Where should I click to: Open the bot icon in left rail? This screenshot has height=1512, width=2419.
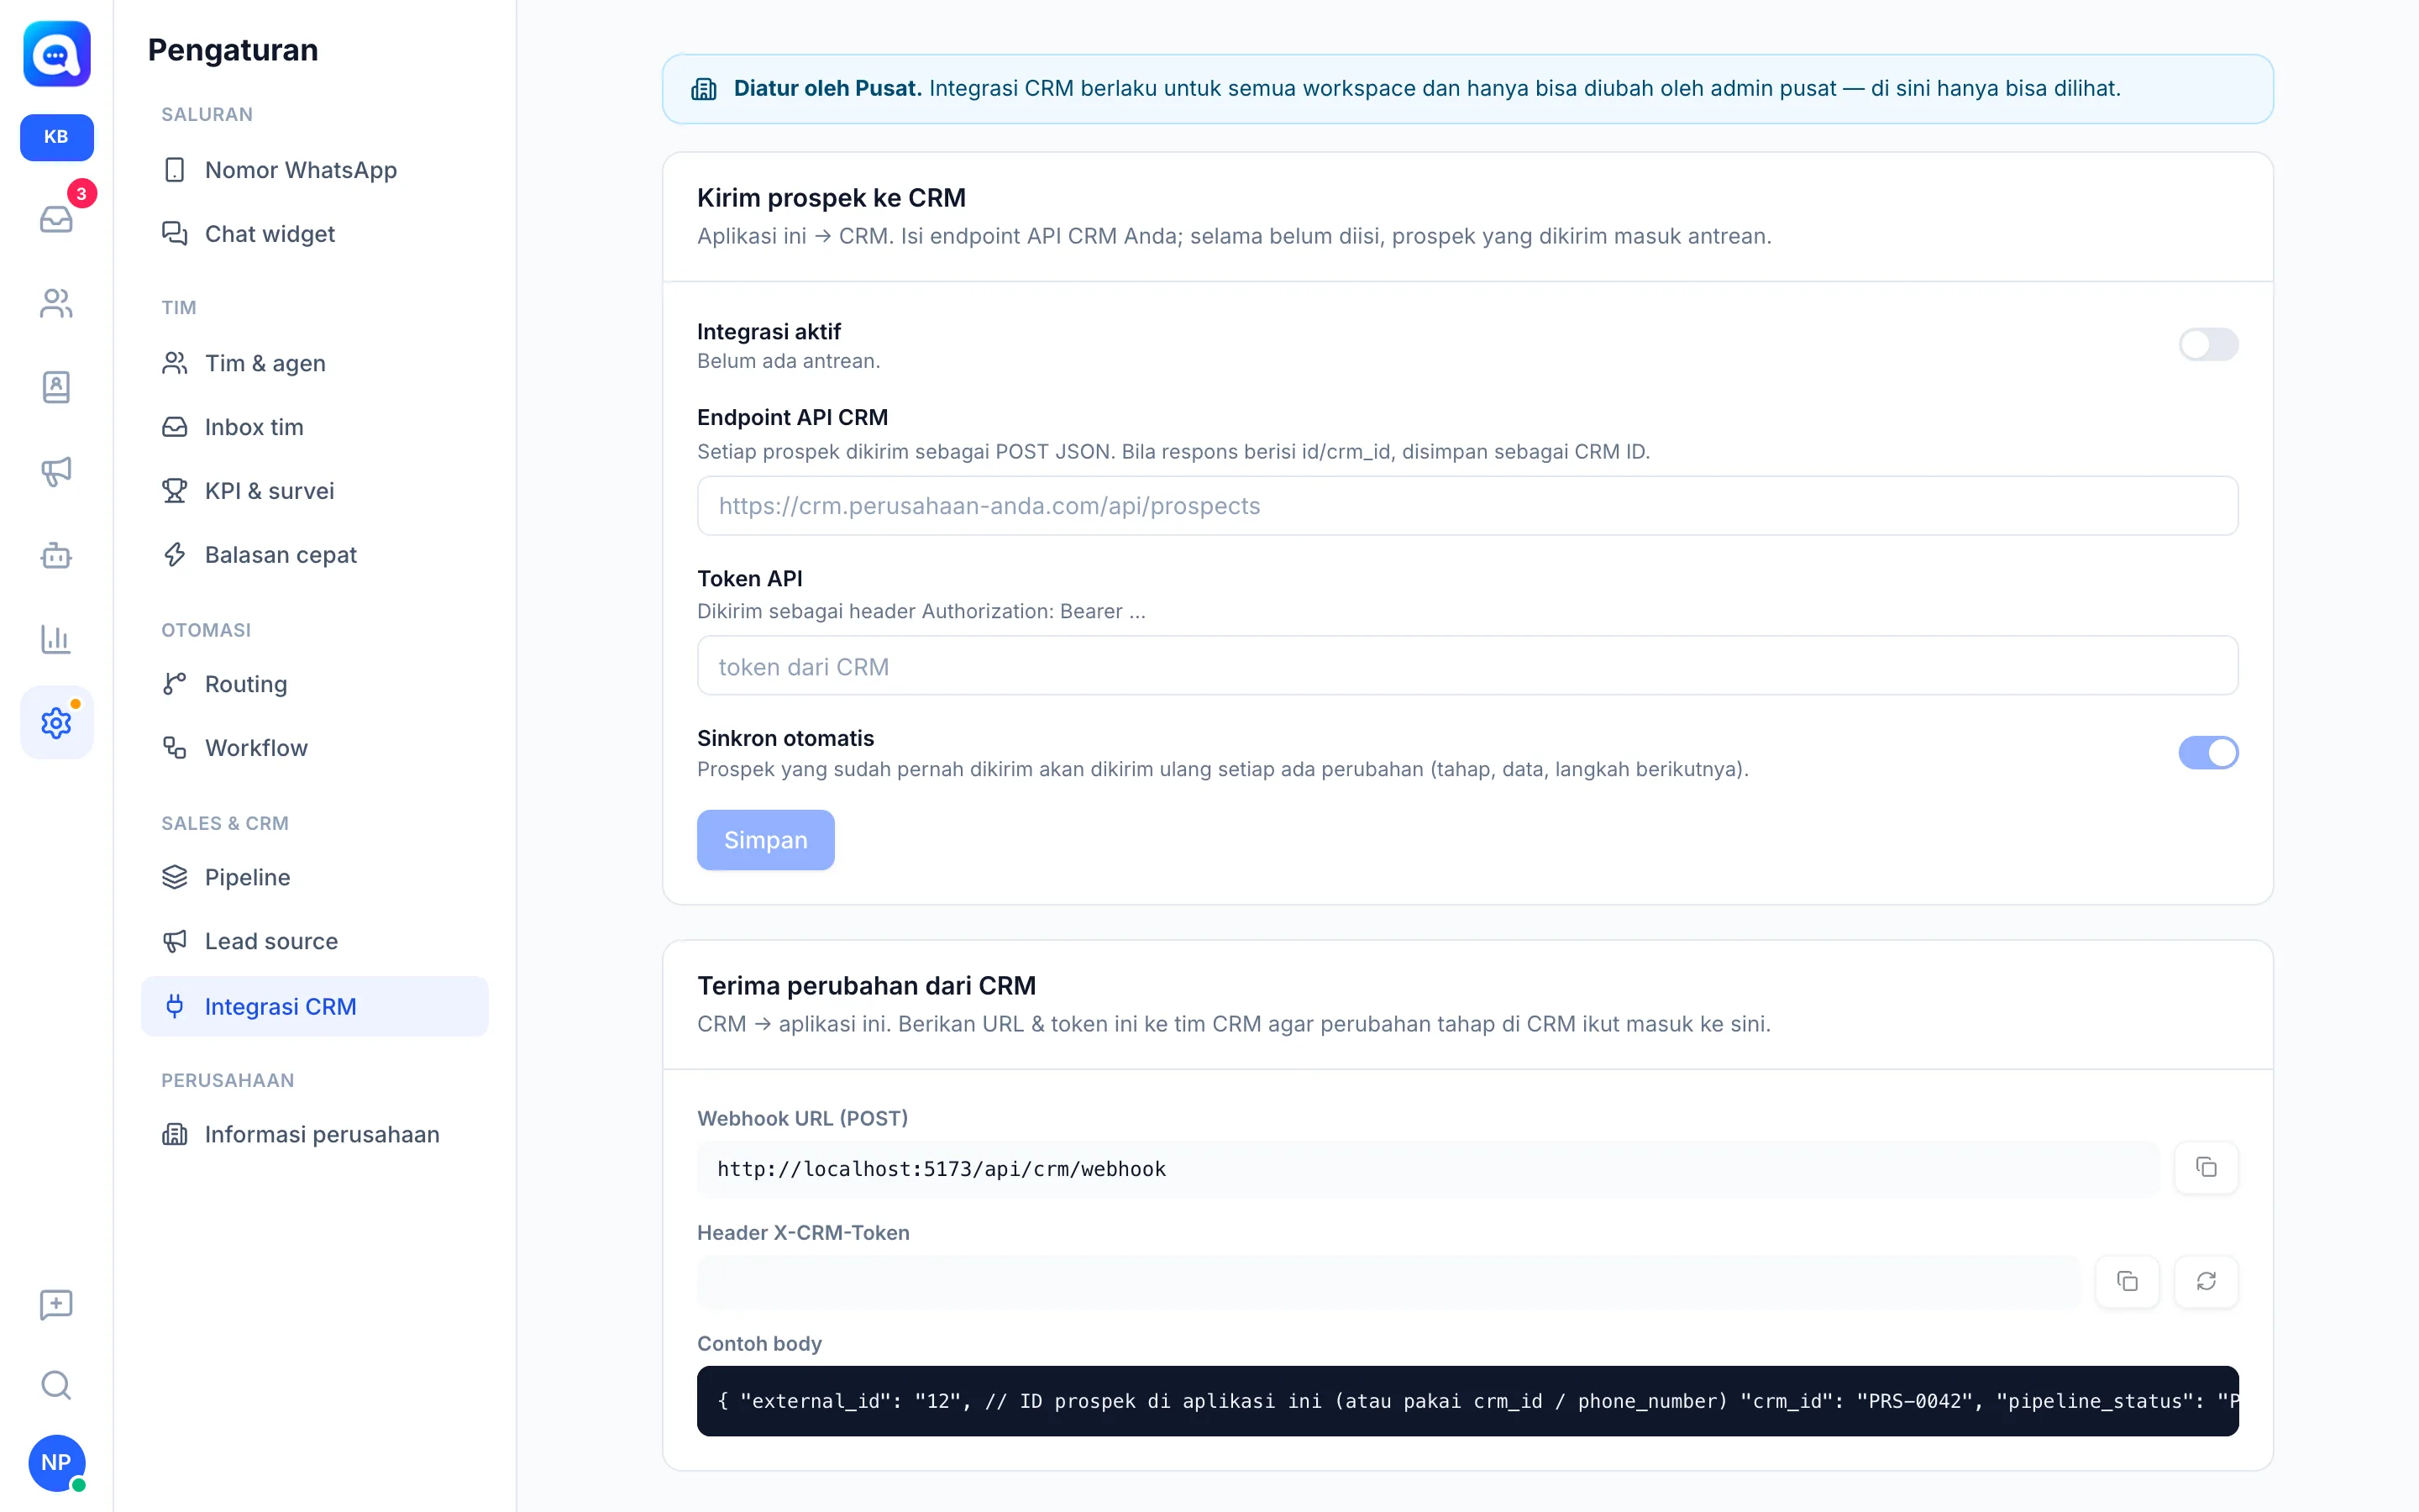56,555
